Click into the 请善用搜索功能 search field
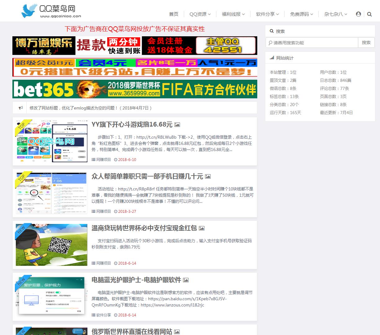380x335 pixels. tap(312, 42)
